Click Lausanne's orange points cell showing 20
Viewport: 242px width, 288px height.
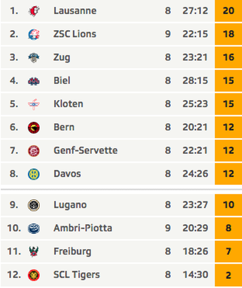pyautogui.click(x=228, y=11)
